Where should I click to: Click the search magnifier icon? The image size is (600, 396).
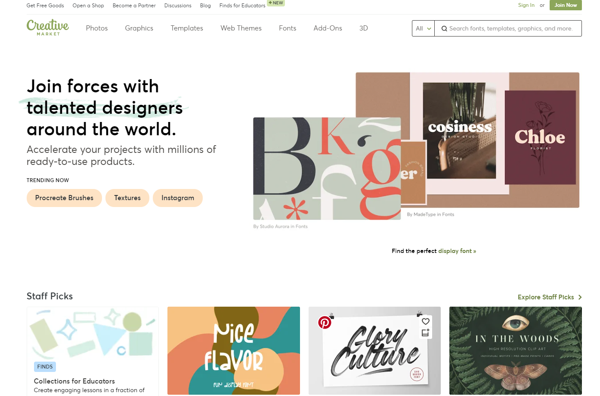444,29
